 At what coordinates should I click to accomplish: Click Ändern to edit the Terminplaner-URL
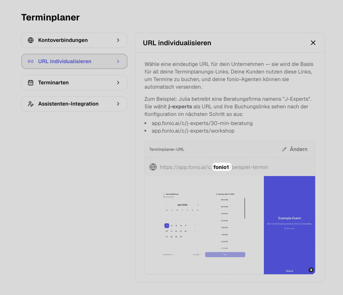tap(295, 149)
